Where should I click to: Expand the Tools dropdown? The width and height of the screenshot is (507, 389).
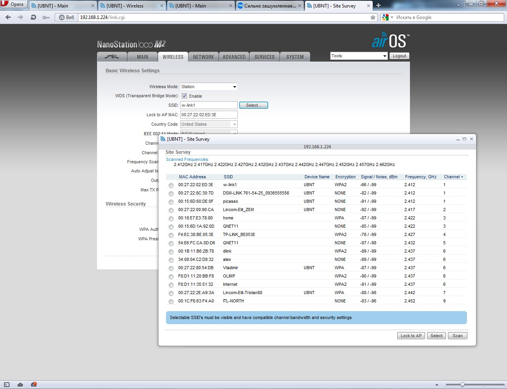point(359,56)
